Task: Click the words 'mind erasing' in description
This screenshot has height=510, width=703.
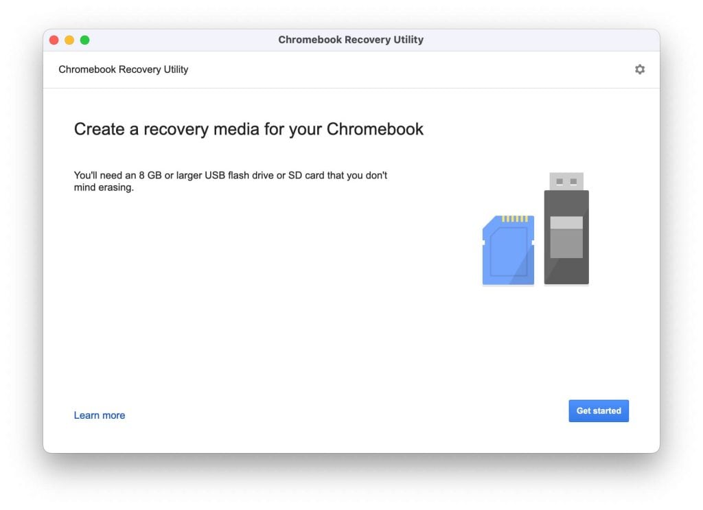Action: (x=104, y=187)
